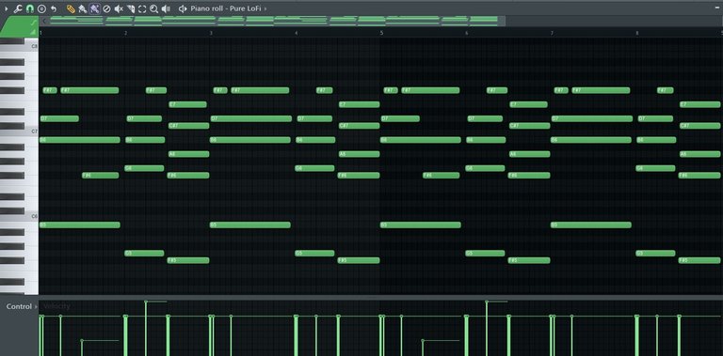Toggle the playback speaker tool
723x356 pixels.
166,8
